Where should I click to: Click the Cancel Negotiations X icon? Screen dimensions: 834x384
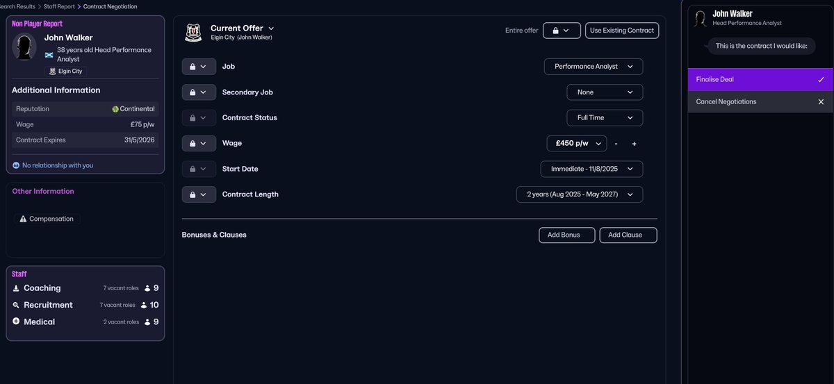tap(821, 101)
